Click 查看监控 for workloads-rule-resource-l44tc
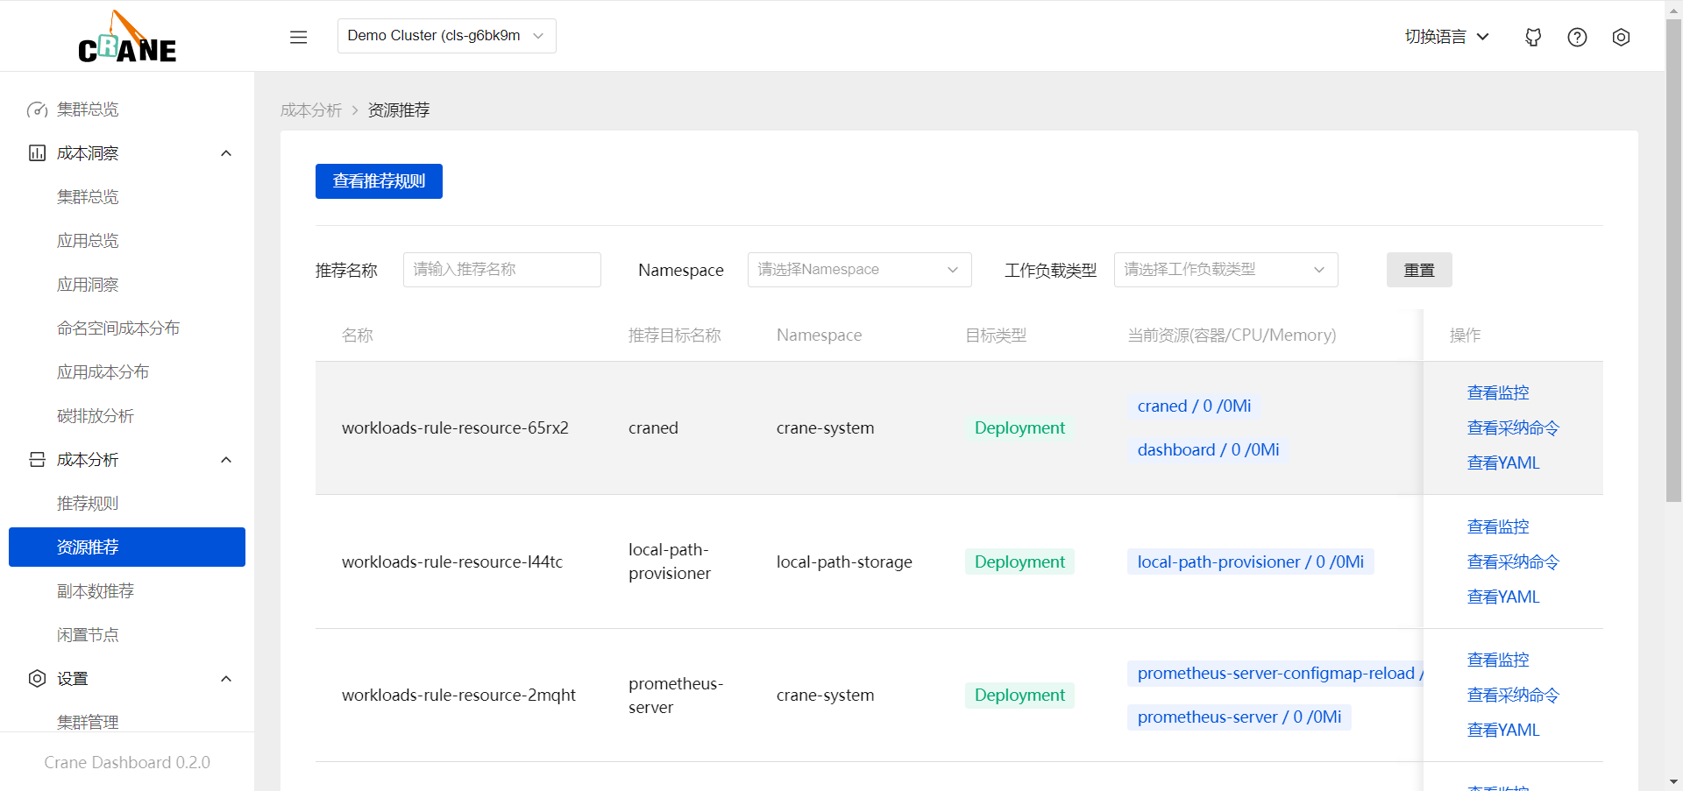Screen dimensions: 1683x791 (1498, 526)
